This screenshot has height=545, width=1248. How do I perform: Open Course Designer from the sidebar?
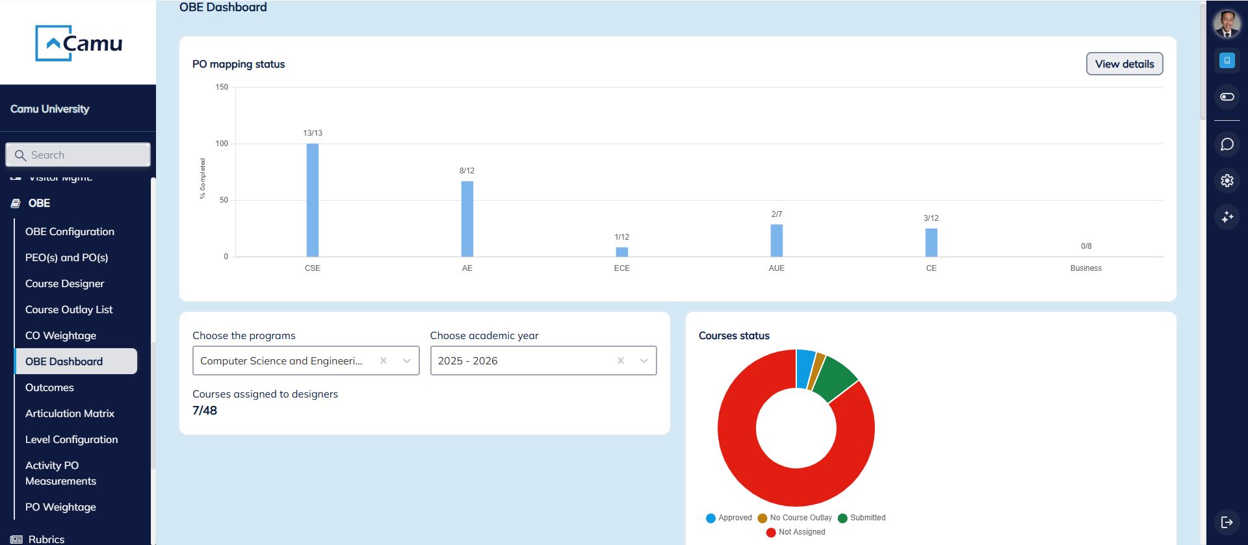pyautogui.click(x=64, y=284)
